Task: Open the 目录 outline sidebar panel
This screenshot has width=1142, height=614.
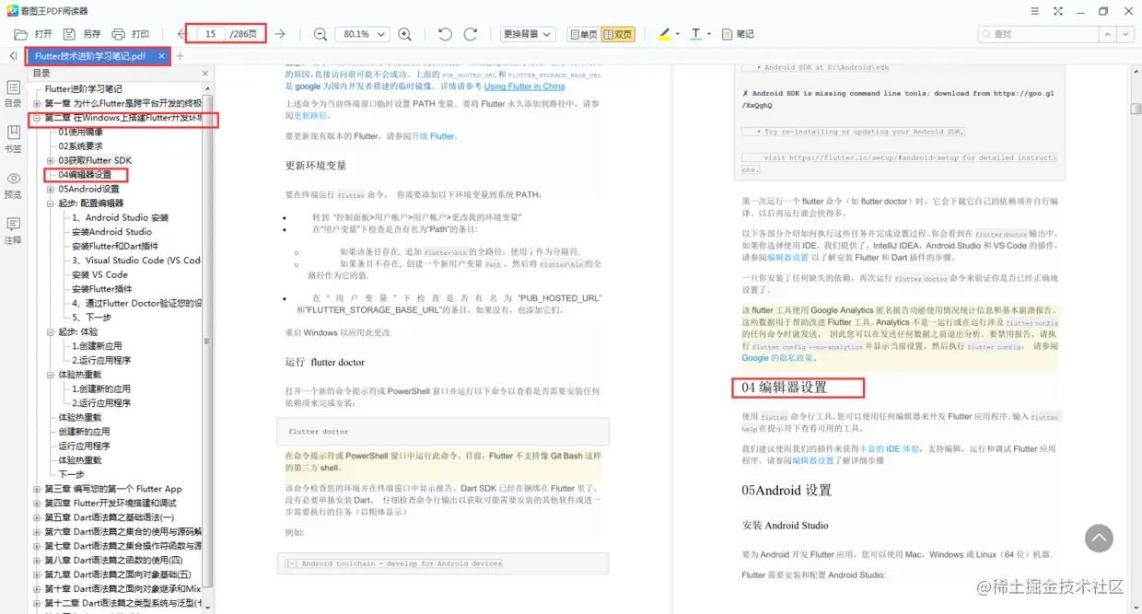Action: click(13, 93)
